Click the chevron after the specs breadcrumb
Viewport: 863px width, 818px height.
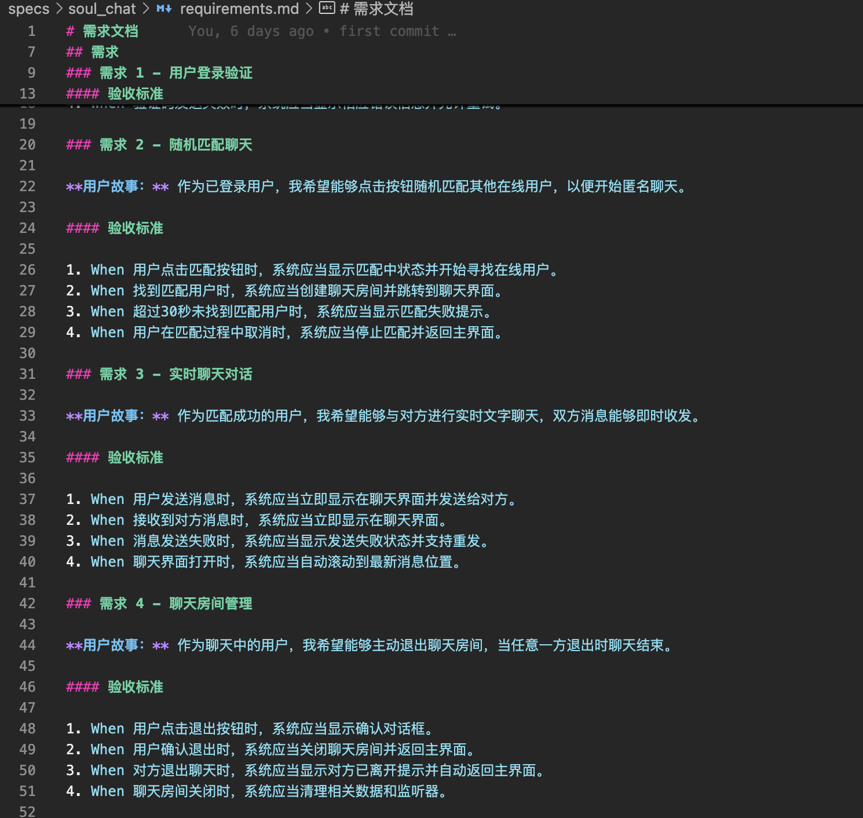click(59, 9)
